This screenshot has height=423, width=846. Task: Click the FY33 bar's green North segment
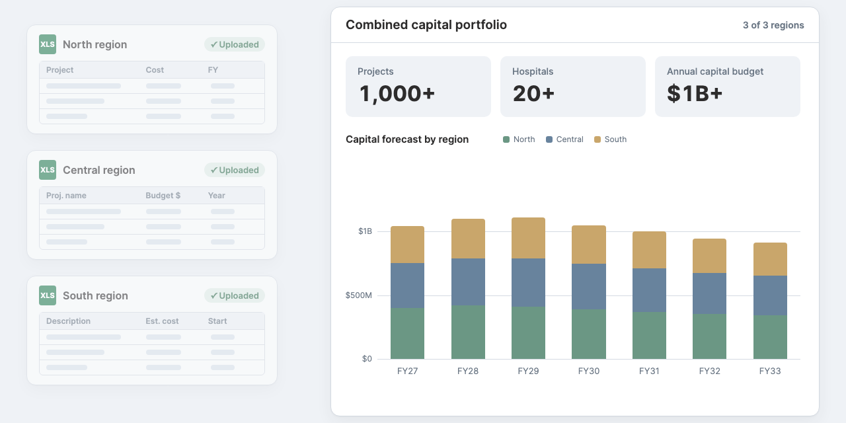point(770,337)
